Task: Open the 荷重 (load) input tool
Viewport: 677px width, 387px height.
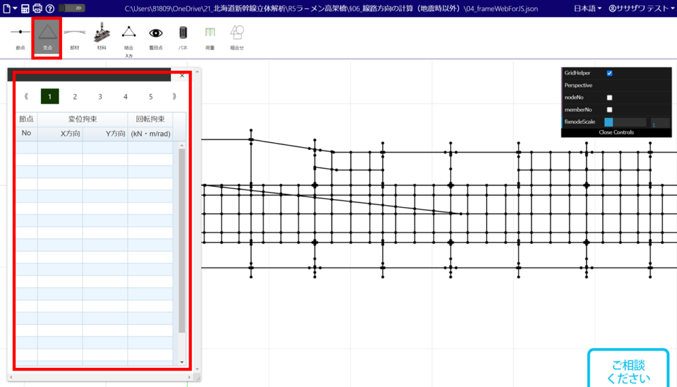Action: point(210,37)
